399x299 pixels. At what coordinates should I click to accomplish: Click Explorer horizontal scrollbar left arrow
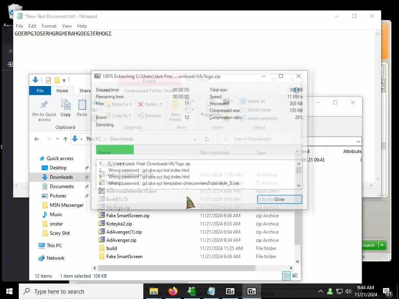tap(95, 268)
